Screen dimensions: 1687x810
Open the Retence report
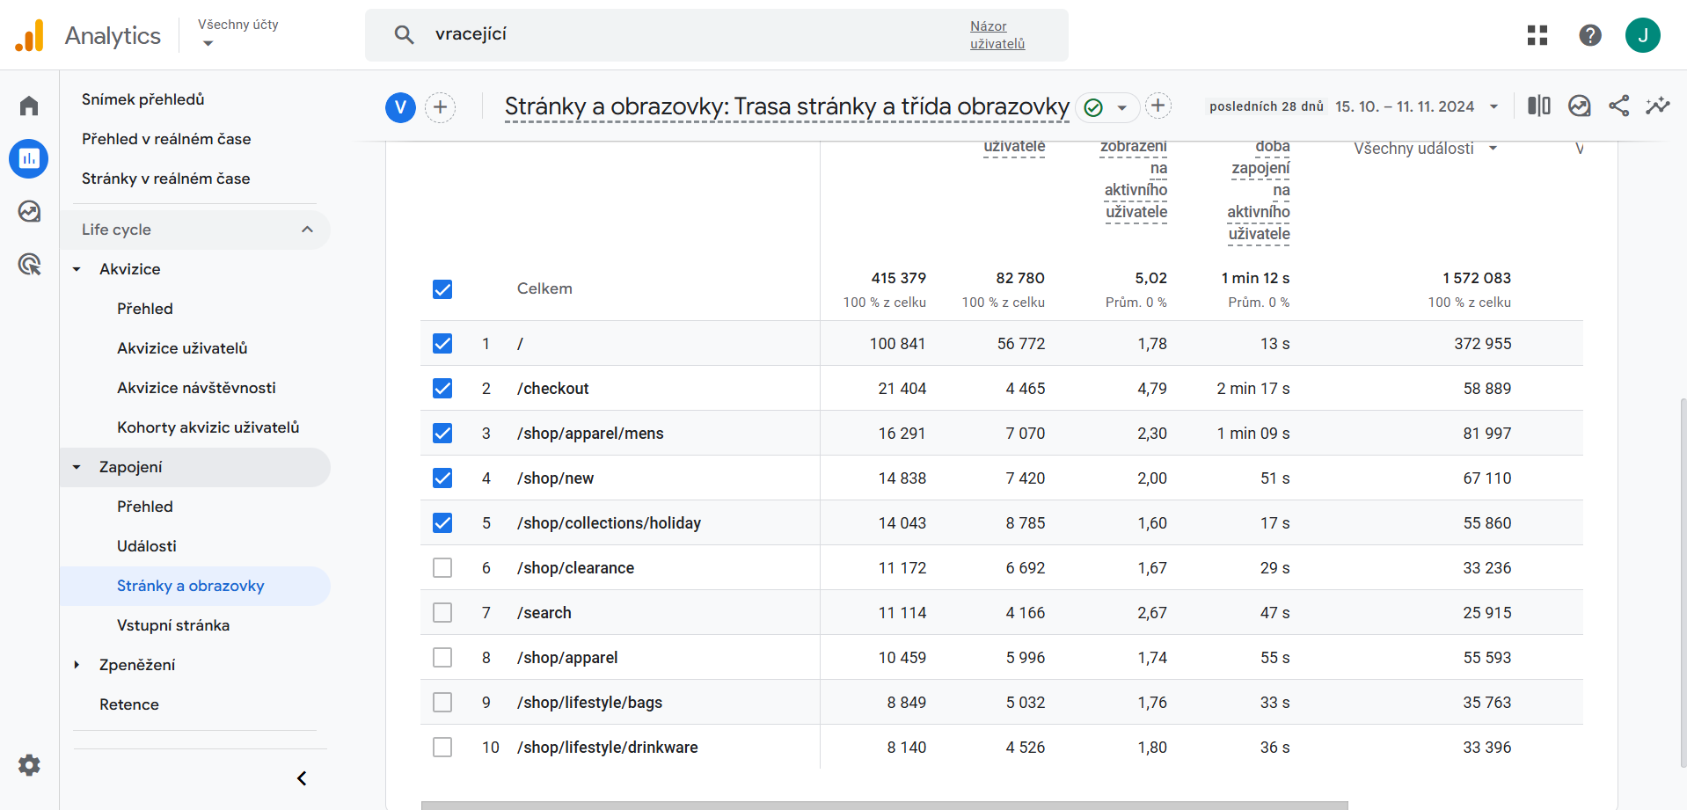pos(129,704)
